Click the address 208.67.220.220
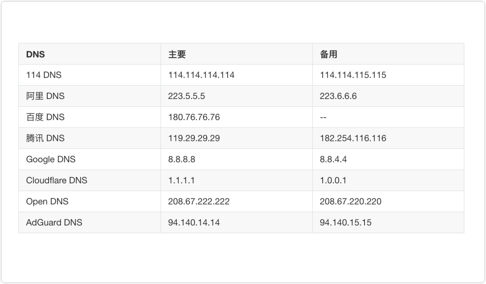This screenshot has width=486, height=284. [351, 202]
